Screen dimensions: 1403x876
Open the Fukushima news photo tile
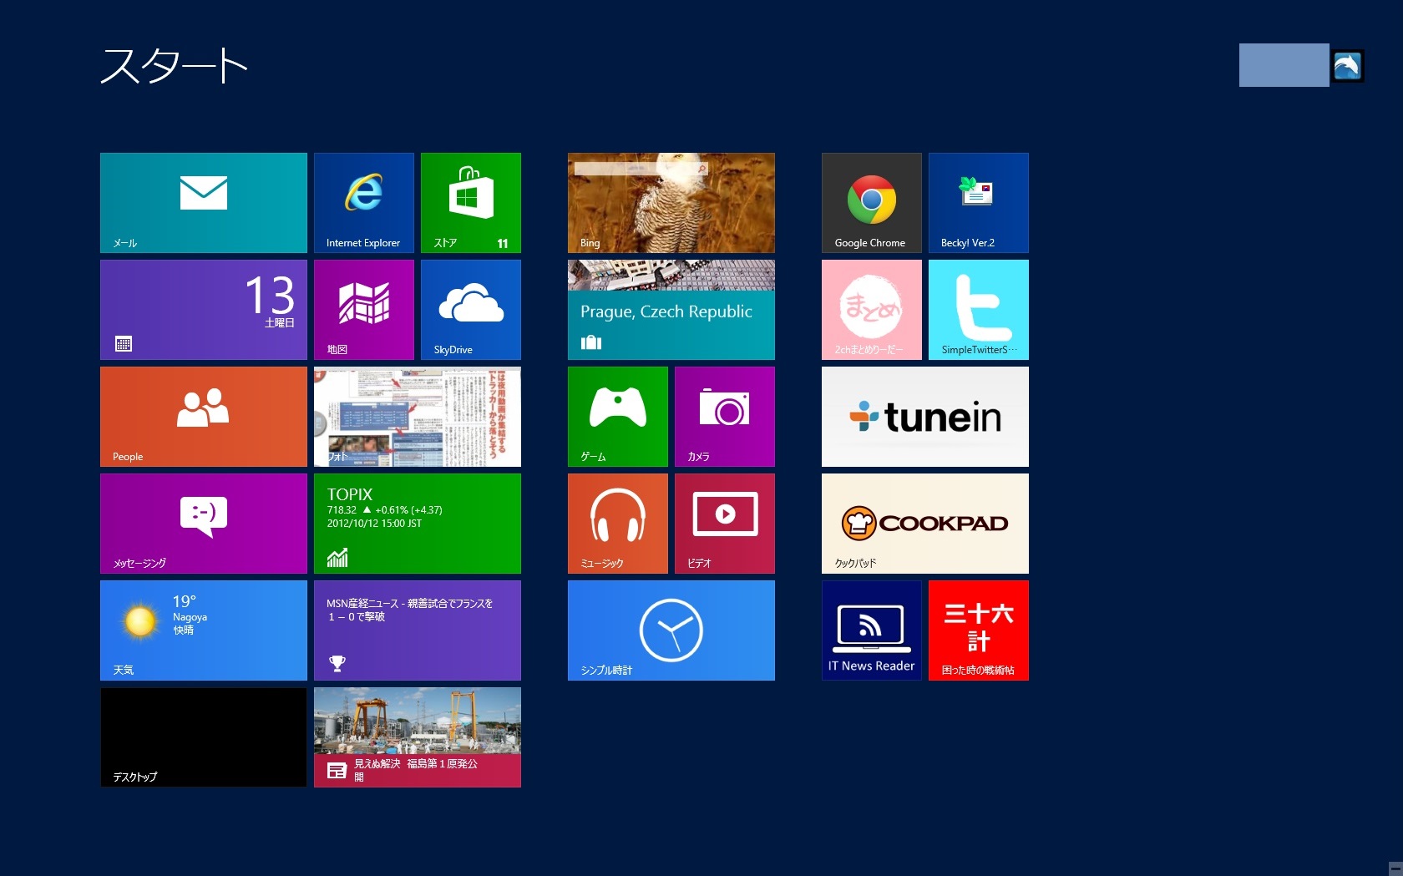(418, 737)
